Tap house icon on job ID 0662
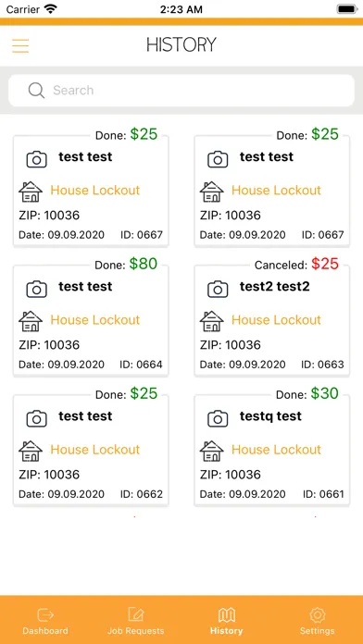The height and width of the screenshot is (644, 363). pos(31,451)
